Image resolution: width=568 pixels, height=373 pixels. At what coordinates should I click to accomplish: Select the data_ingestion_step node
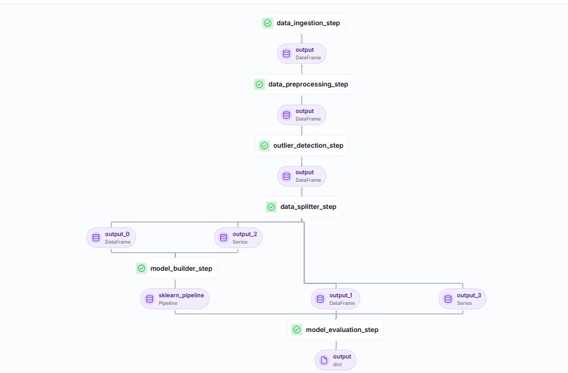coord(307,23)
